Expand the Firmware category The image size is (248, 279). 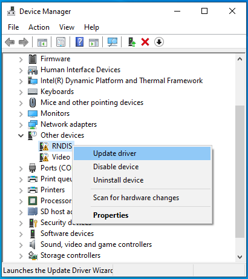(21, 59)
